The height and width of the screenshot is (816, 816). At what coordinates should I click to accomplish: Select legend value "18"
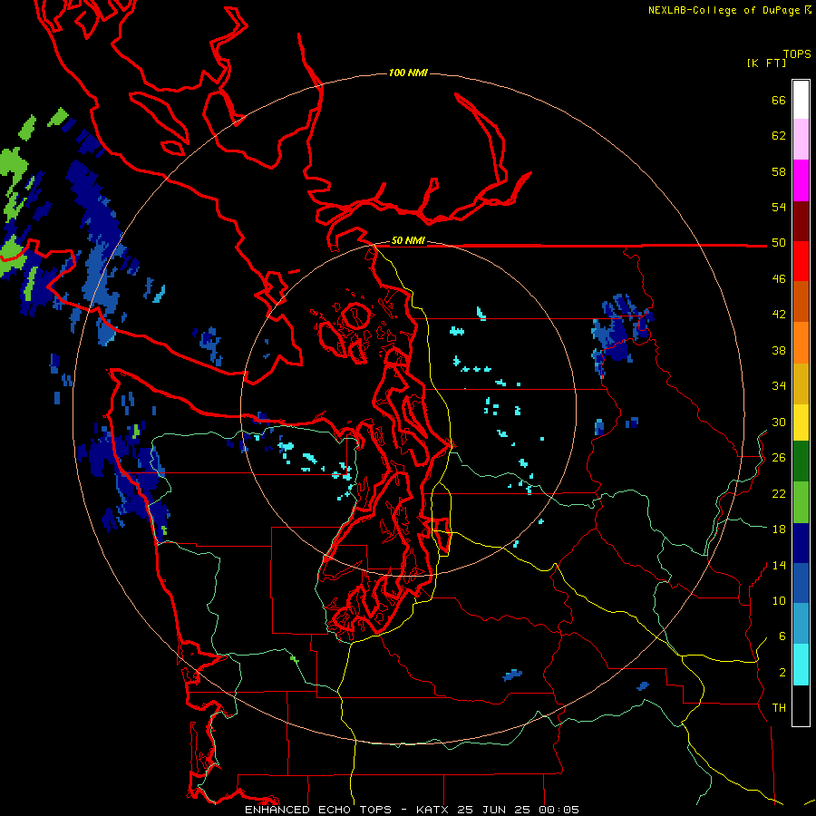coord(779,529)
